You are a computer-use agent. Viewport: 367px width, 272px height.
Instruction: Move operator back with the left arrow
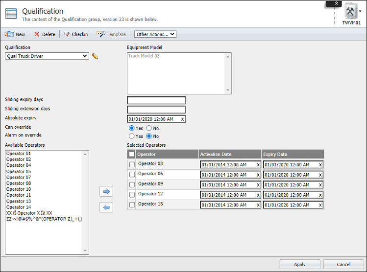coord(106,207)
